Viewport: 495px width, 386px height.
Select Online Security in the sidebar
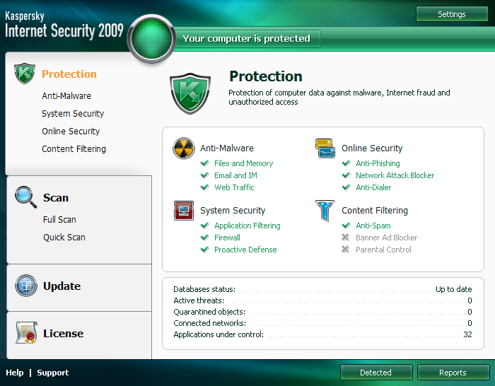click(x=71, y=131)
